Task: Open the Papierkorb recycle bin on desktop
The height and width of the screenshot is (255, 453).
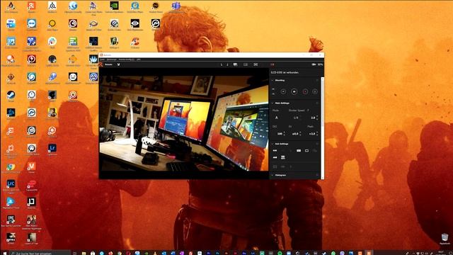Action: click(x=445, y=239)
